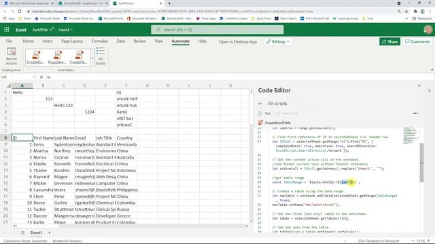Open a new browser tab
The width and height of the screenshot is (435, 244).
pyautogui.click(x=169, y=3)
